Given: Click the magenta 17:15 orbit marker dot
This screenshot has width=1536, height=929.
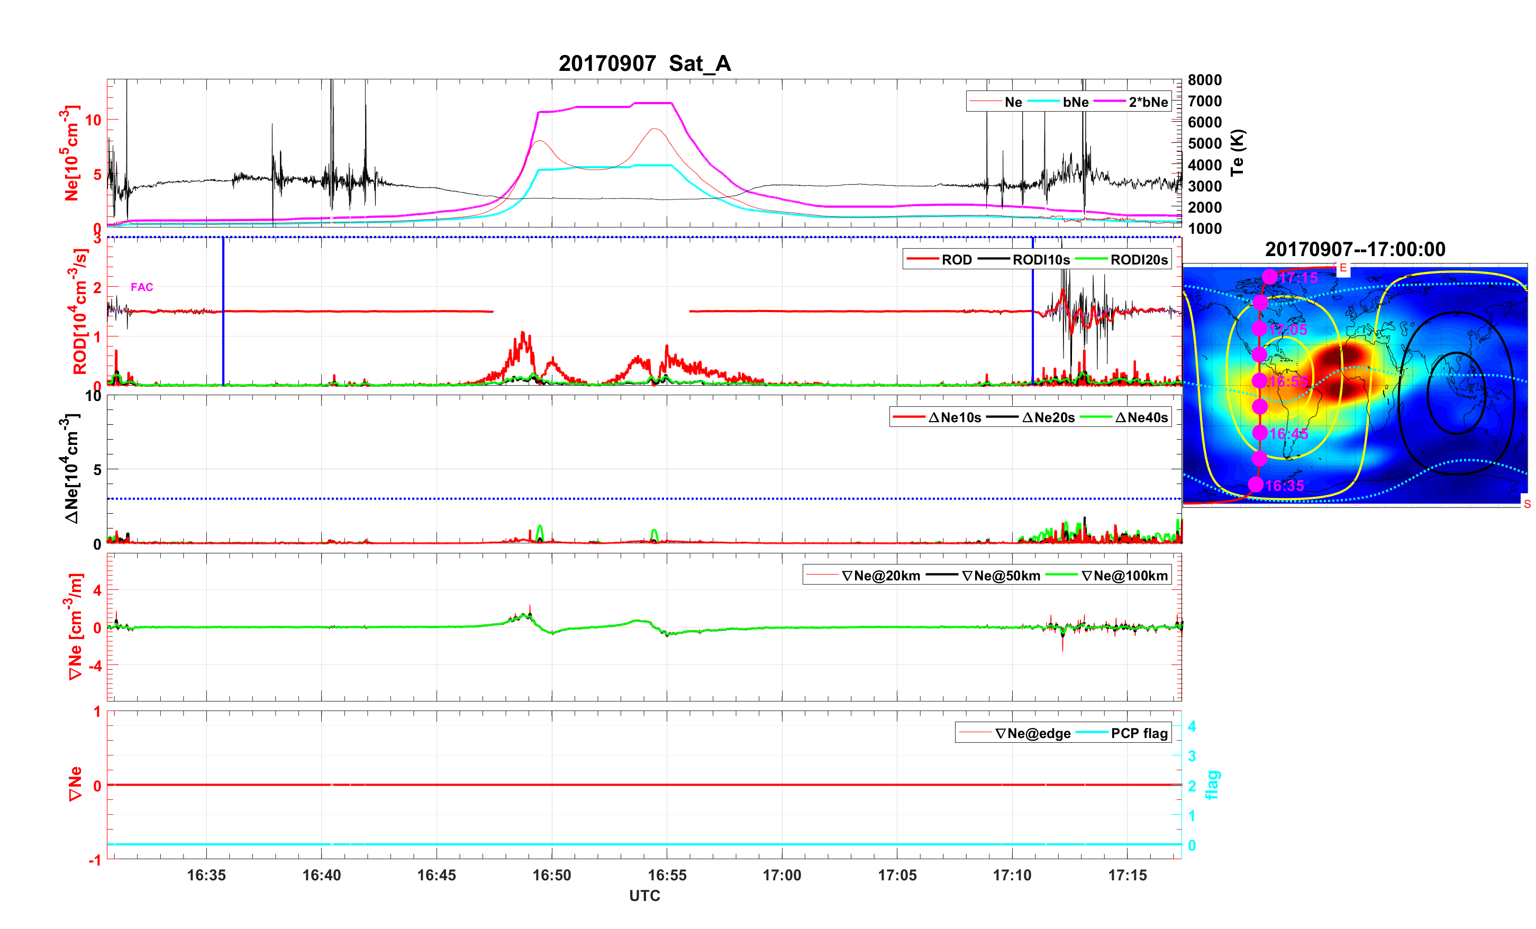Looking at the screenshot, I should [x=1269, y=277].
